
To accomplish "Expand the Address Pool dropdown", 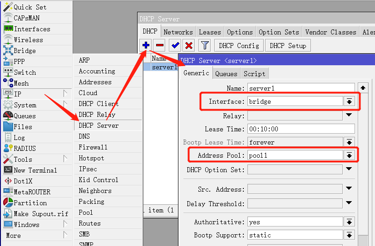I will (349, 155).
